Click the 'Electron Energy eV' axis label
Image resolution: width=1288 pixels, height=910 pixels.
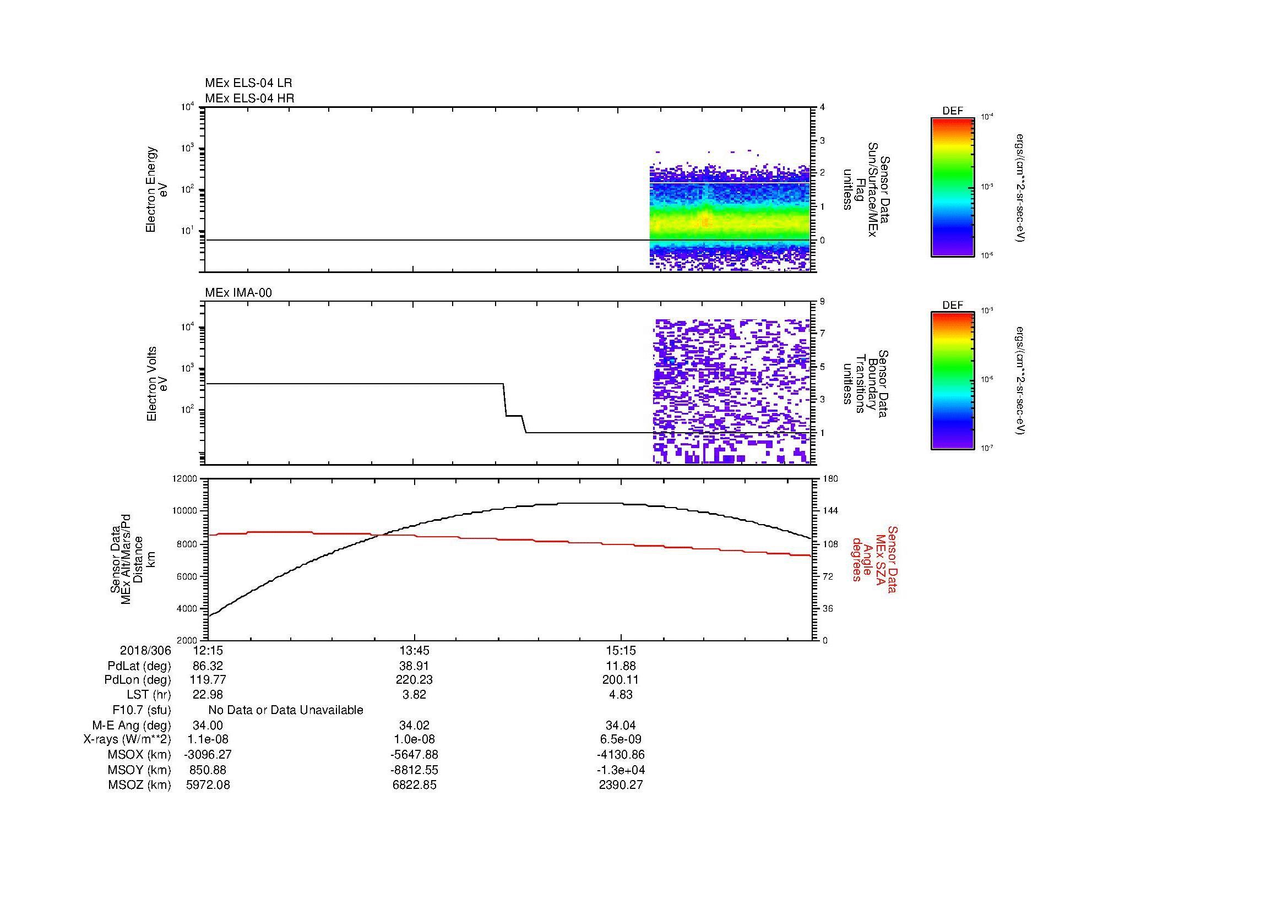[x=156, y=189]
